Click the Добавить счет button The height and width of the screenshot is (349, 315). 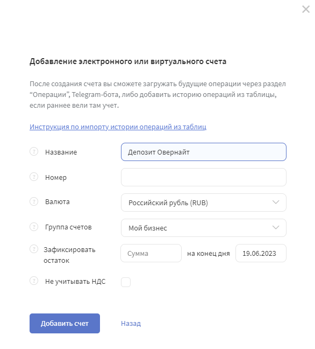(65, 323)
